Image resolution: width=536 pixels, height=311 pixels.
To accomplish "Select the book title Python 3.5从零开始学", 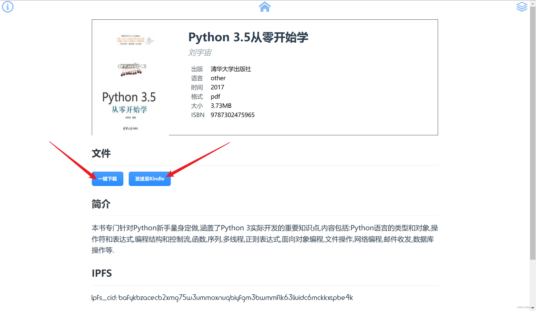I will pos(248,37).
